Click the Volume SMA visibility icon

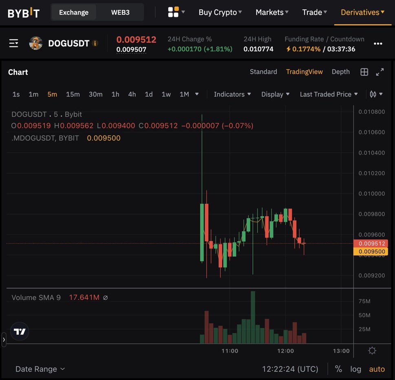[106, 298]
